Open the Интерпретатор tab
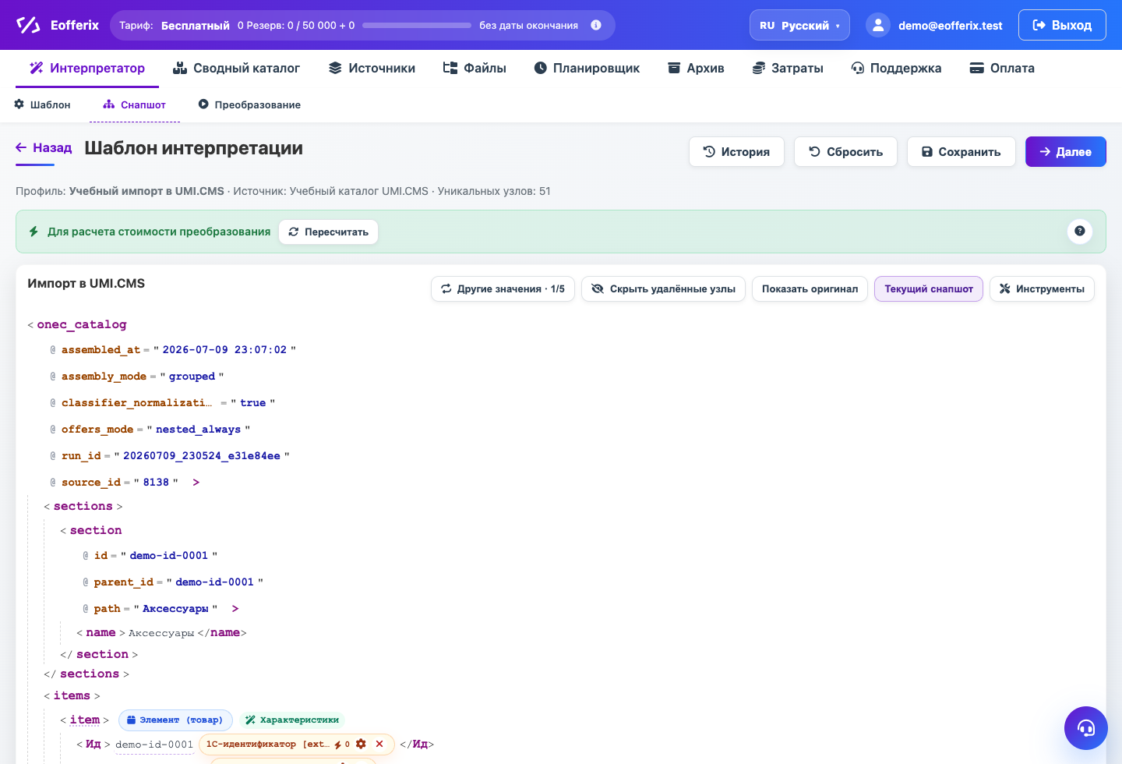 [x=87, y=68]
